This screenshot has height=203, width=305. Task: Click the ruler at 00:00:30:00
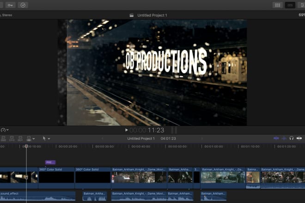pyautogui.click(x=104, y=146)
